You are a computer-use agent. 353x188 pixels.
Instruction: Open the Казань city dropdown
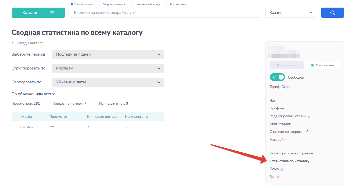(291, 13)
